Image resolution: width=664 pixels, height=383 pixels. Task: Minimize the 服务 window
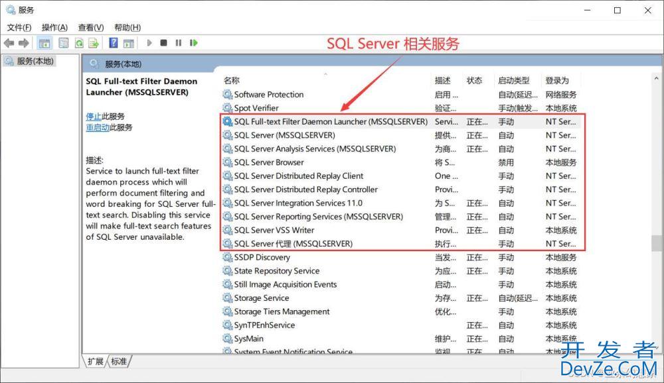[588, 10]
